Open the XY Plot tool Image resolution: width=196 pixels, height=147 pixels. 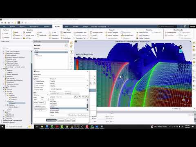[54, 33]
